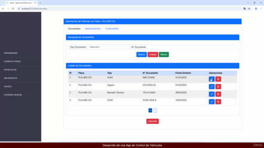Screen dimensions: 264x148
Task: Delete the Seguro document DOC2025-02
Action: tap(218, 87)
